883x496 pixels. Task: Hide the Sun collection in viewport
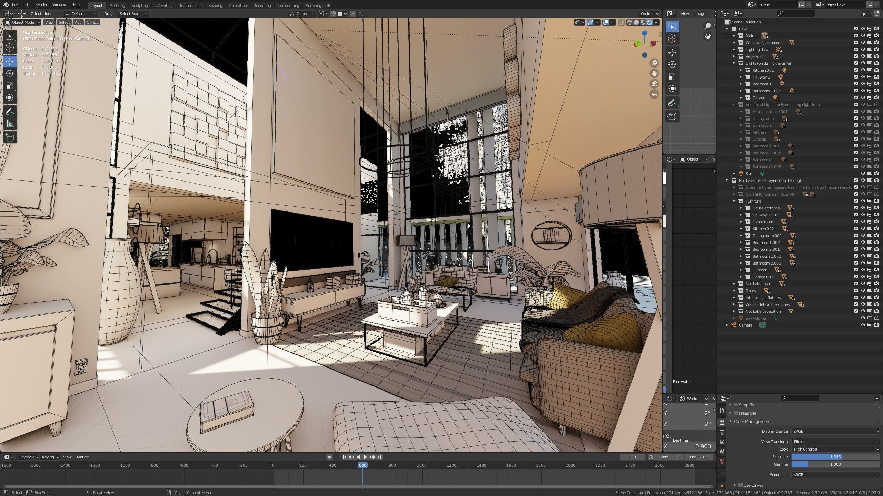(863, 174)
